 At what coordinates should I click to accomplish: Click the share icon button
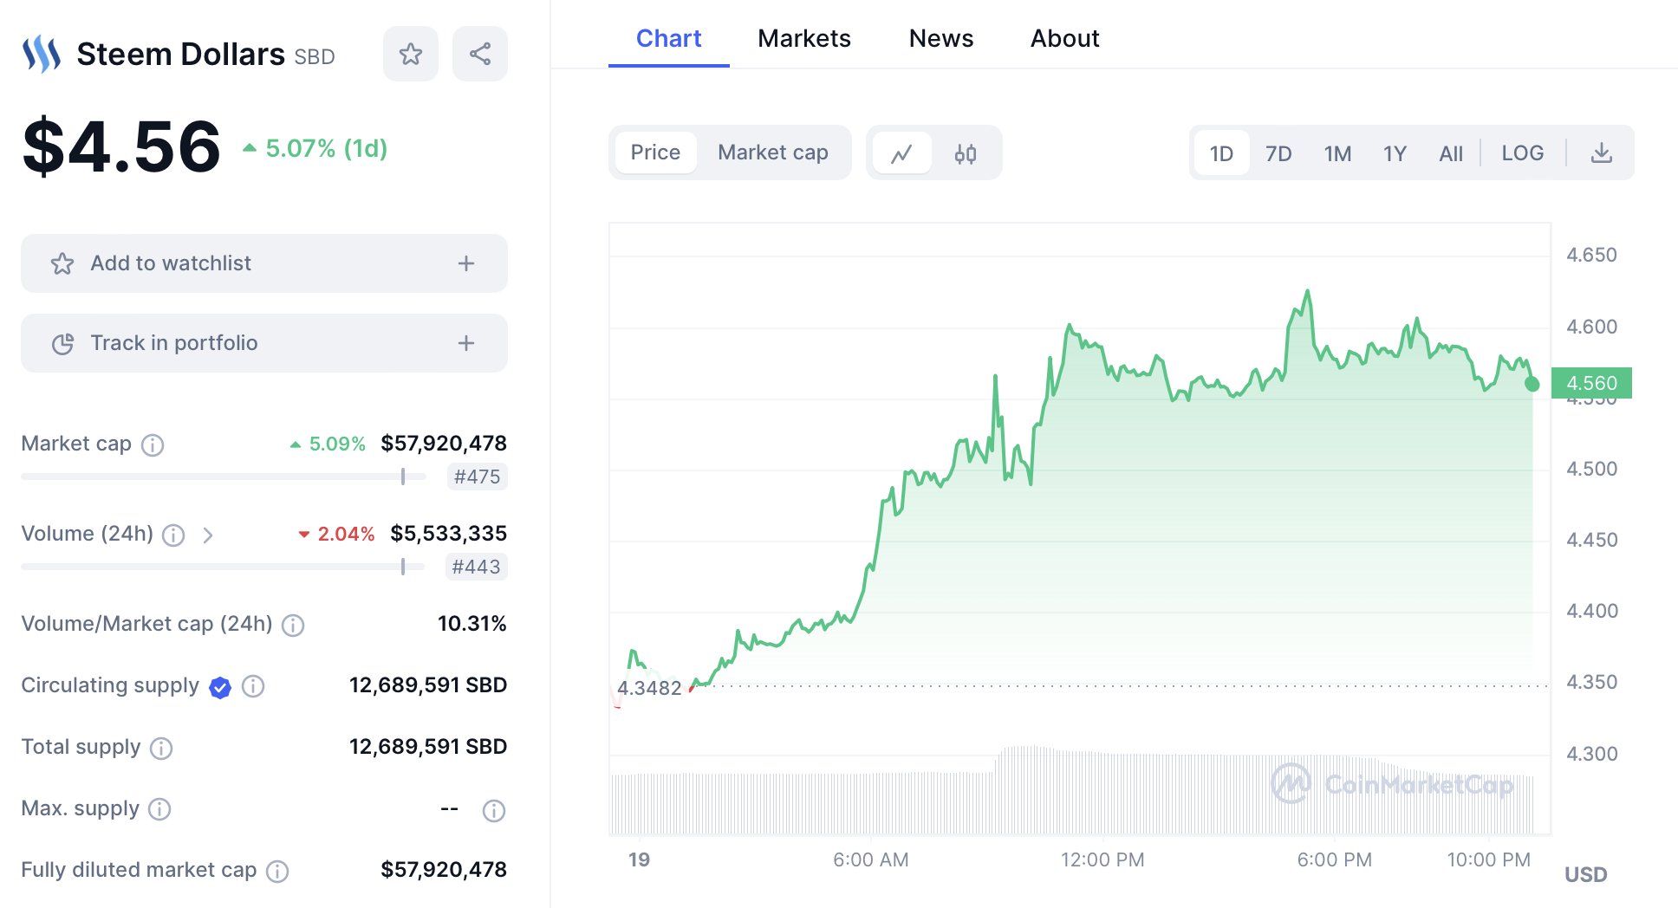480,55
